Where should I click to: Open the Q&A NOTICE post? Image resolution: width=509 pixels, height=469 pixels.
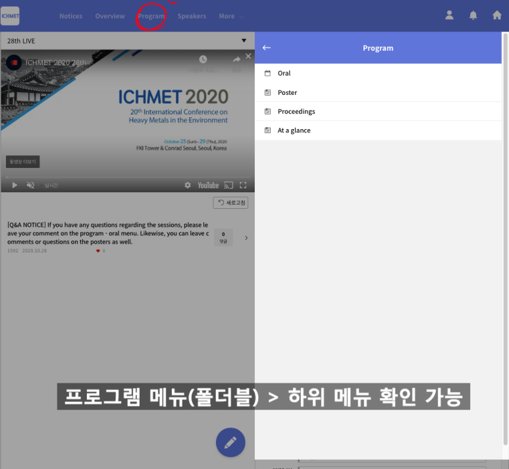[x=108, y=233]
